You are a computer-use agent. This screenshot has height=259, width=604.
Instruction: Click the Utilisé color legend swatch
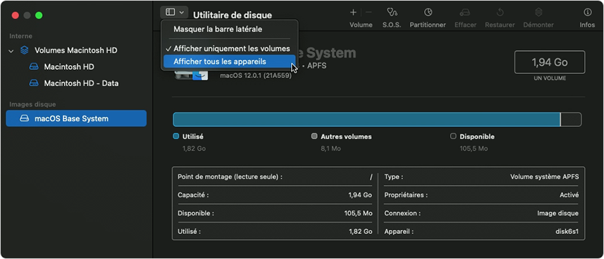pyautogui.click(x=176, y=136)
